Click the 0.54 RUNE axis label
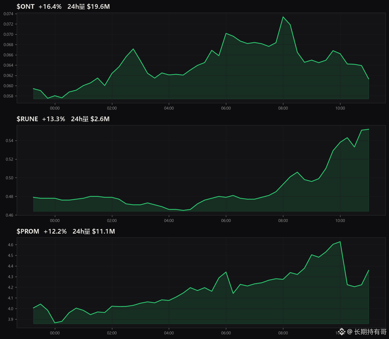This screenshot has height=339, width=389. pos(9,141)
